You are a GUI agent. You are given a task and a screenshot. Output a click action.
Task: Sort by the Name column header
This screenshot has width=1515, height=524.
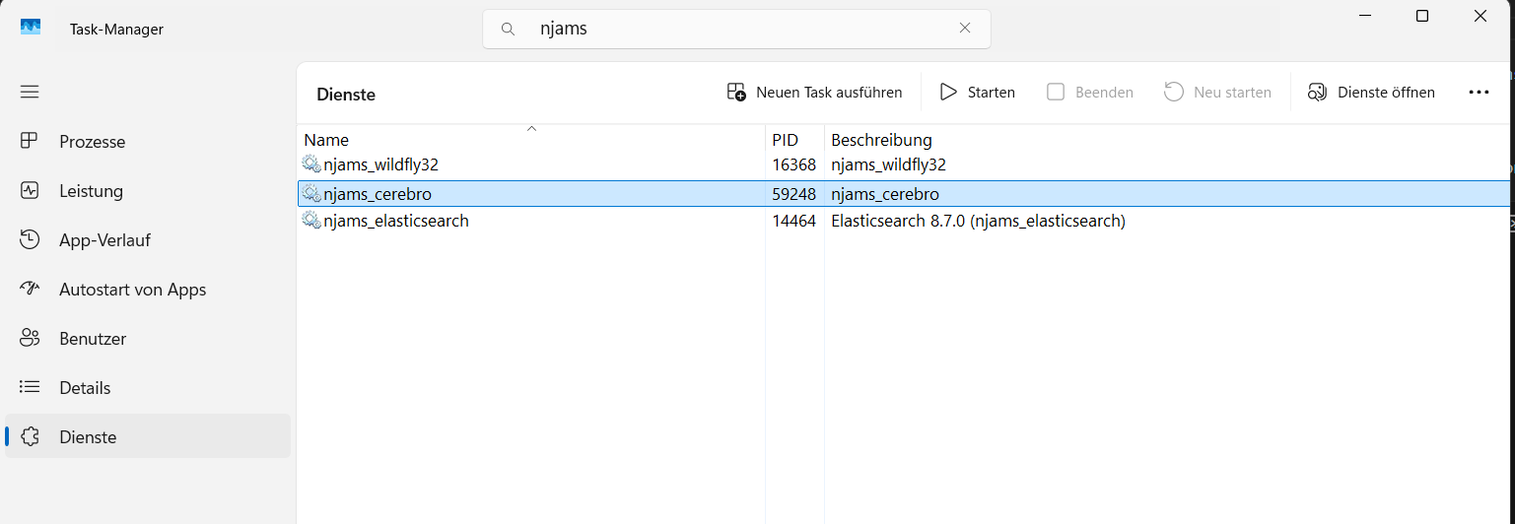pos(530,139)
